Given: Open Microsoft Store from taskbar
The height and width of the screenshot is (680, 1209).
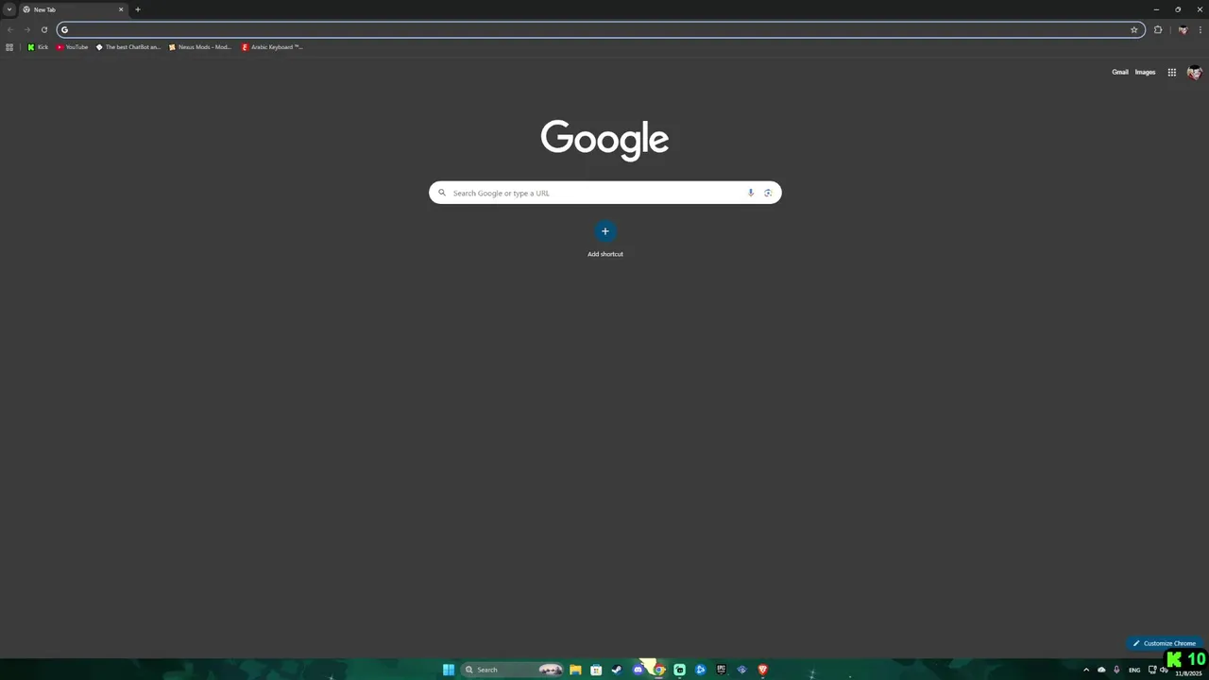Looking at the screenshot, I should pos(596,670).
